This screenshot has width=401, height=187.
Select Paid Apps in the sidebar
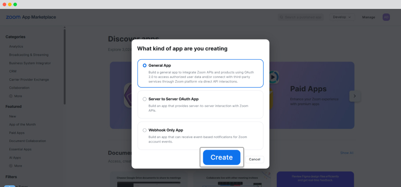point(17,133)
